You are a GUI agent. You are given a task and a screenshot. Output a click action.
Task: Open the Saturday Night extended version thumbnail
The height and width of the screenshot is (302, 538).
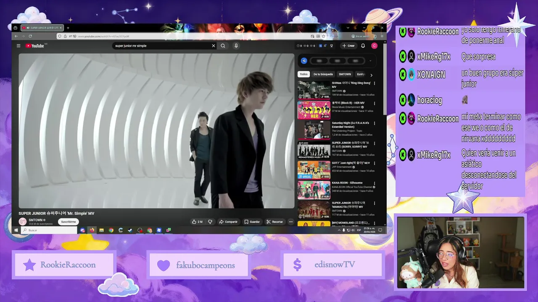coord(314,130)
